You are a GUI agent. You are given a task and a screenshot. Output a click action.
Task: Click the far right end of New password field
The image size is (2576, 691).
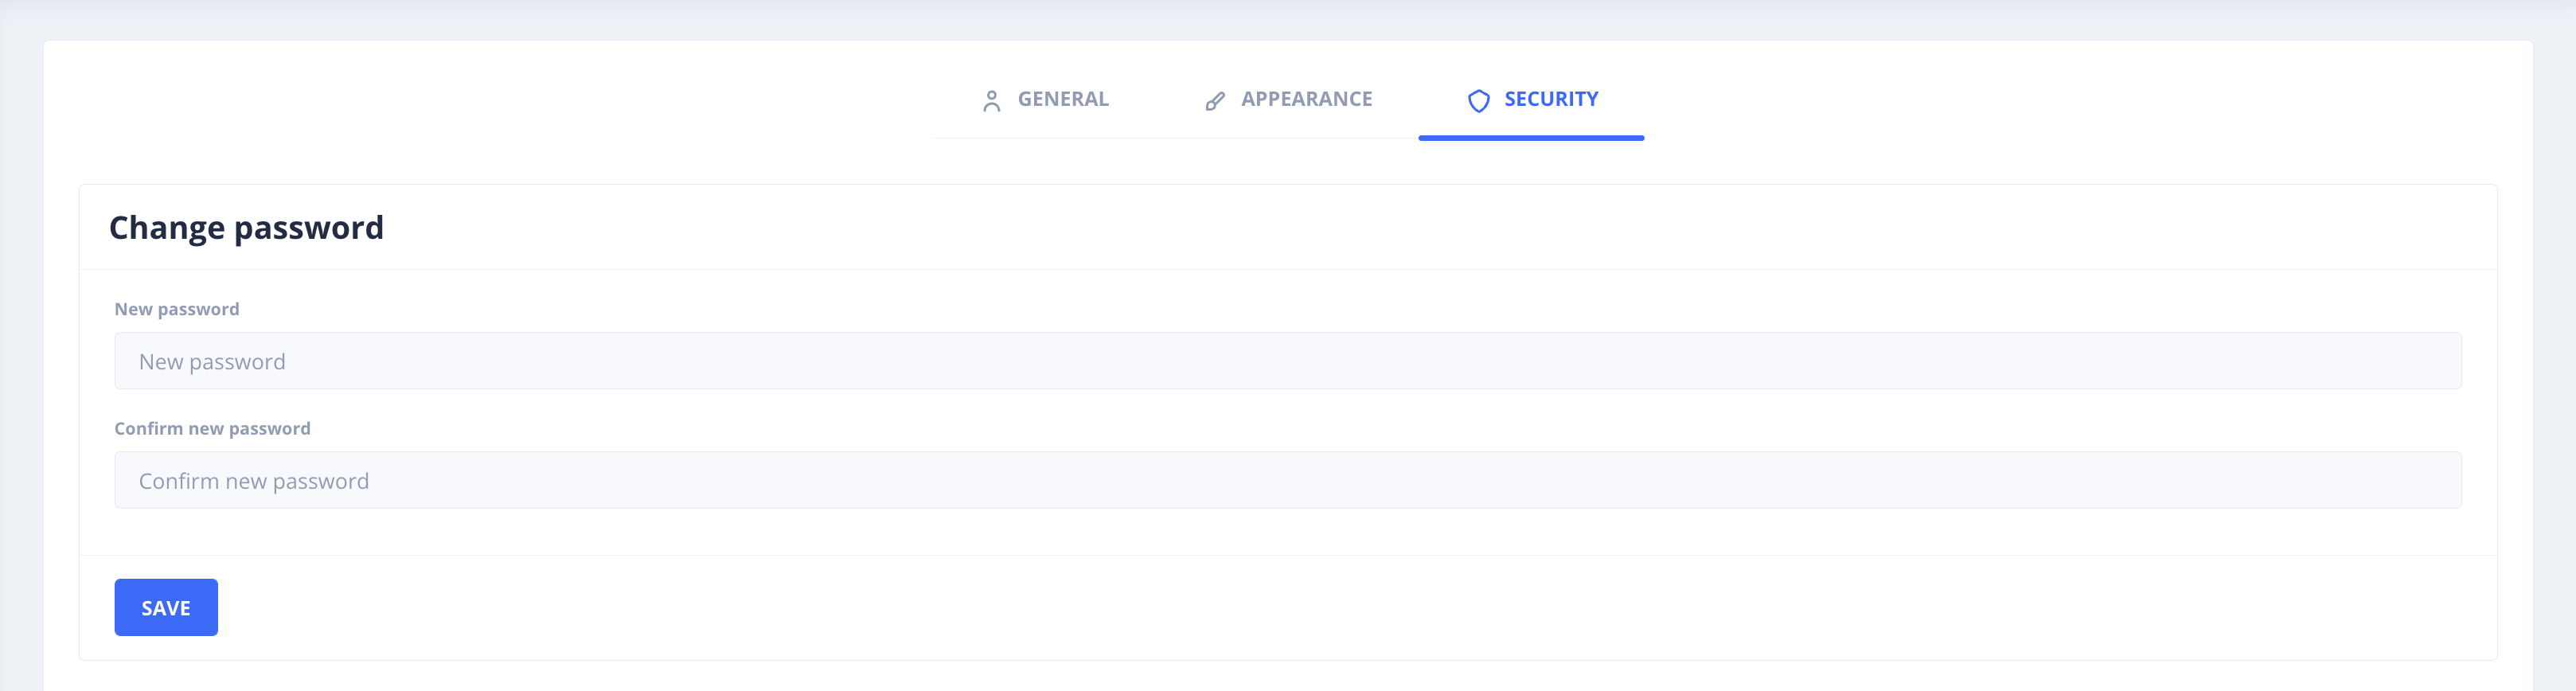(2440, 361)
